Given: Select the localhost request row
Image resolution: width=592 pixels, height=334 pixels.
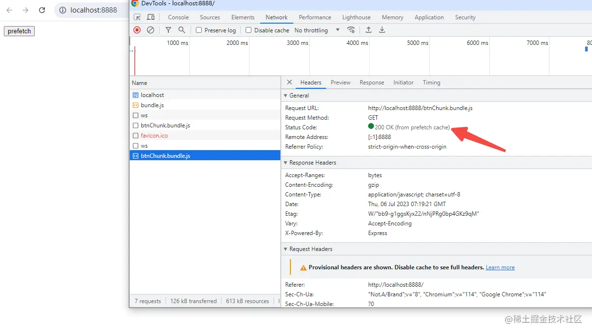Looking at the screenshot, I should (x=205, y=95).
